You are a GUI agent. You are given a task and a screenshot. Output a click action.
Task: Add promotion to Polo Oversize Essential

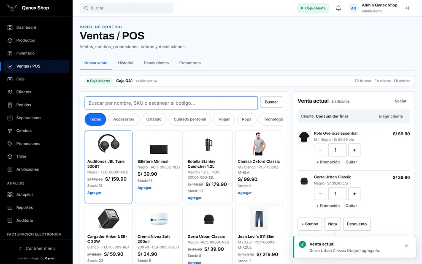(x=328, y=162)
